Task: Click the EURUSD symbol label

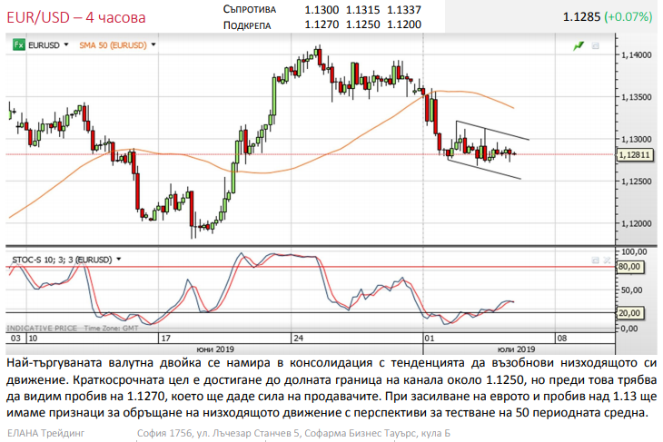Action: click(44, 45)
